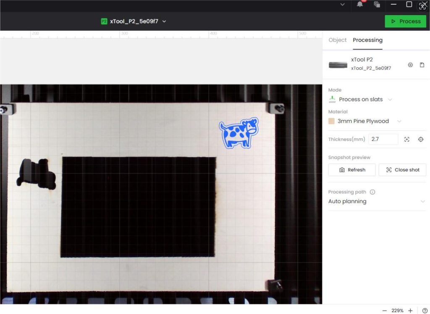
Task: Open the xTool_P2_5e09f7 device dropdown arrow
Action: point(164,21)
